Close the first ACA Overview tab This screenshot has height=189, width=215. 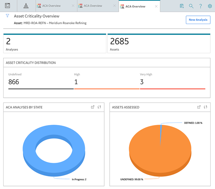tap(73, 6)
